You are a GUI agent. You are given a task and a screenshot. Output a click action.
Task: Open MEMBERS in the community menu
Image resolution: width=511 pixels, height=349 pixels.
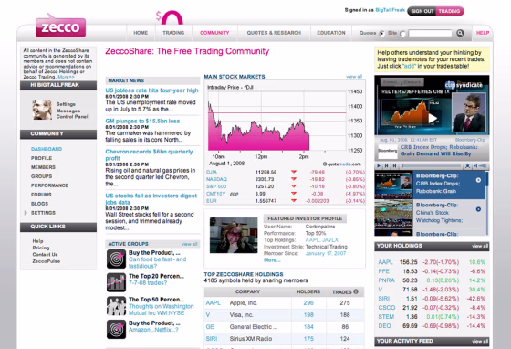click(43, 167)
